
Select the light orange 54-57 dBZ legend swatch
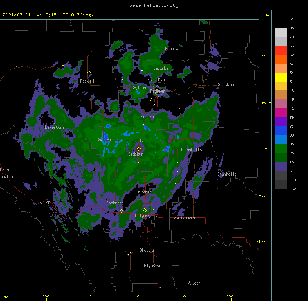click(x=281, y=68)
